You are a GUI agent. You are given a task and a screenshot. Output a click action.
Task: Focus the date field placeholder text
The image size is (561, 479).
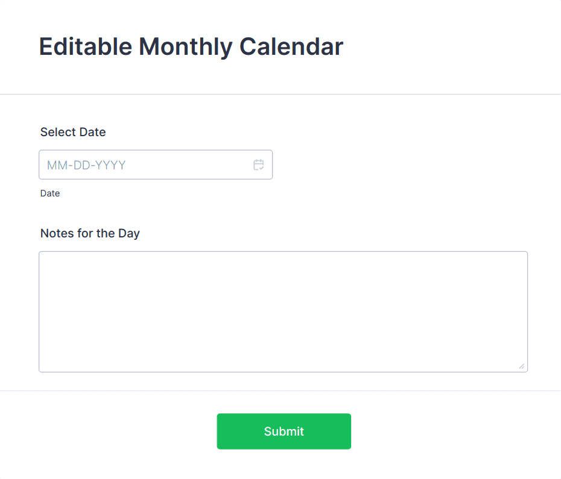pos(86,165)
